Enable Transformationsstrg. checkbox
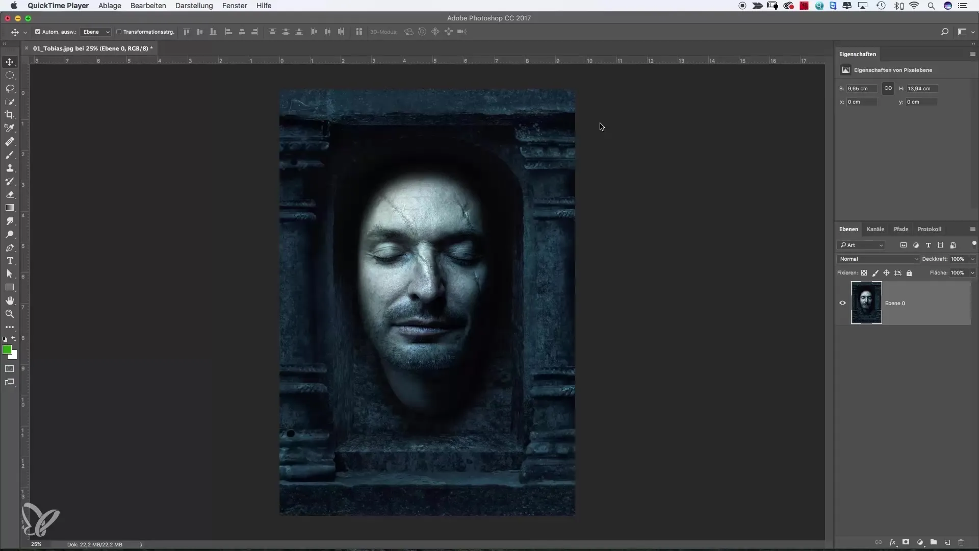This screenshot has width=979, height=551. 119,32
